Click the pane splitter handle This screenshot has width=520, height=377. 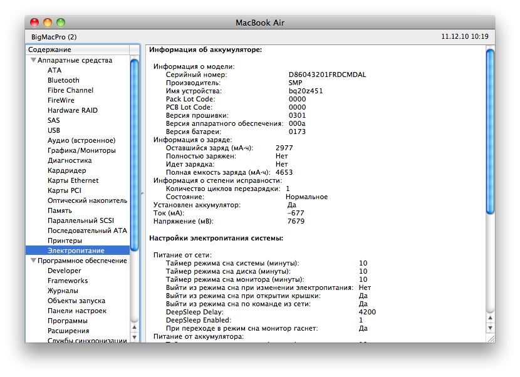coord(142,194)
